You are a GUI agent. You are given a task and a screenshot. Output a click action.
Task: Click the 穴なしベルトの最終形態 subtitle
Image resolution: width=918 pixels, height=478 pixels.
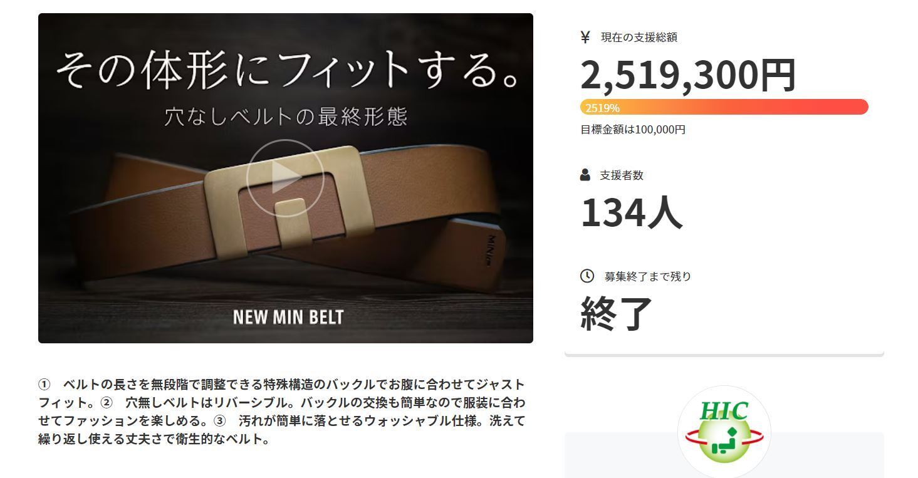point(286,117)
